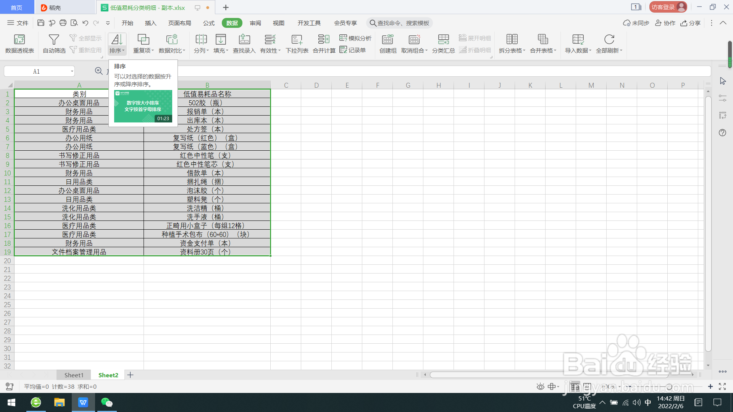Switch to page break preview view
The width and height of the screenshot is (733, 412).
pos(588,386)
